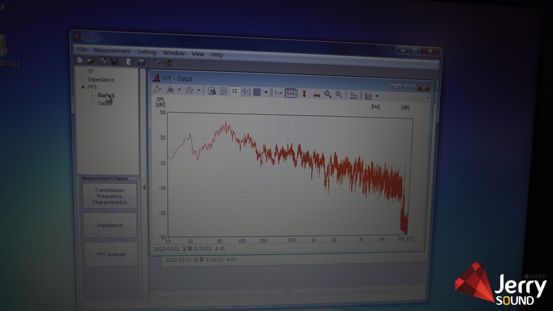The height and width of the screenshot is (311, 553).
Task: Open the graph display options dropdown arrow
Action: pos(377,95)
